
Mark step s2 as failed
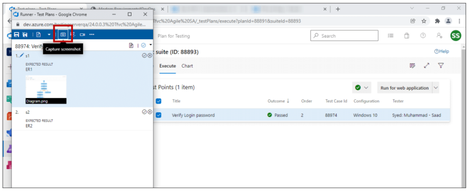point(150,112)
